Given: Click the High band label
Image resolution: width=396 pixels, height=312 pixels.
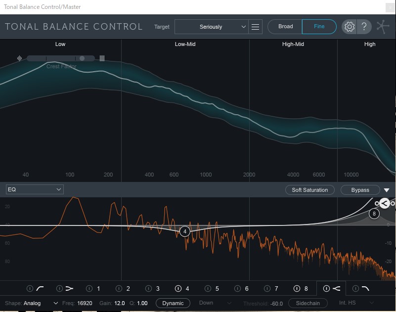Looking at the screenshot, I should [370, 44].
